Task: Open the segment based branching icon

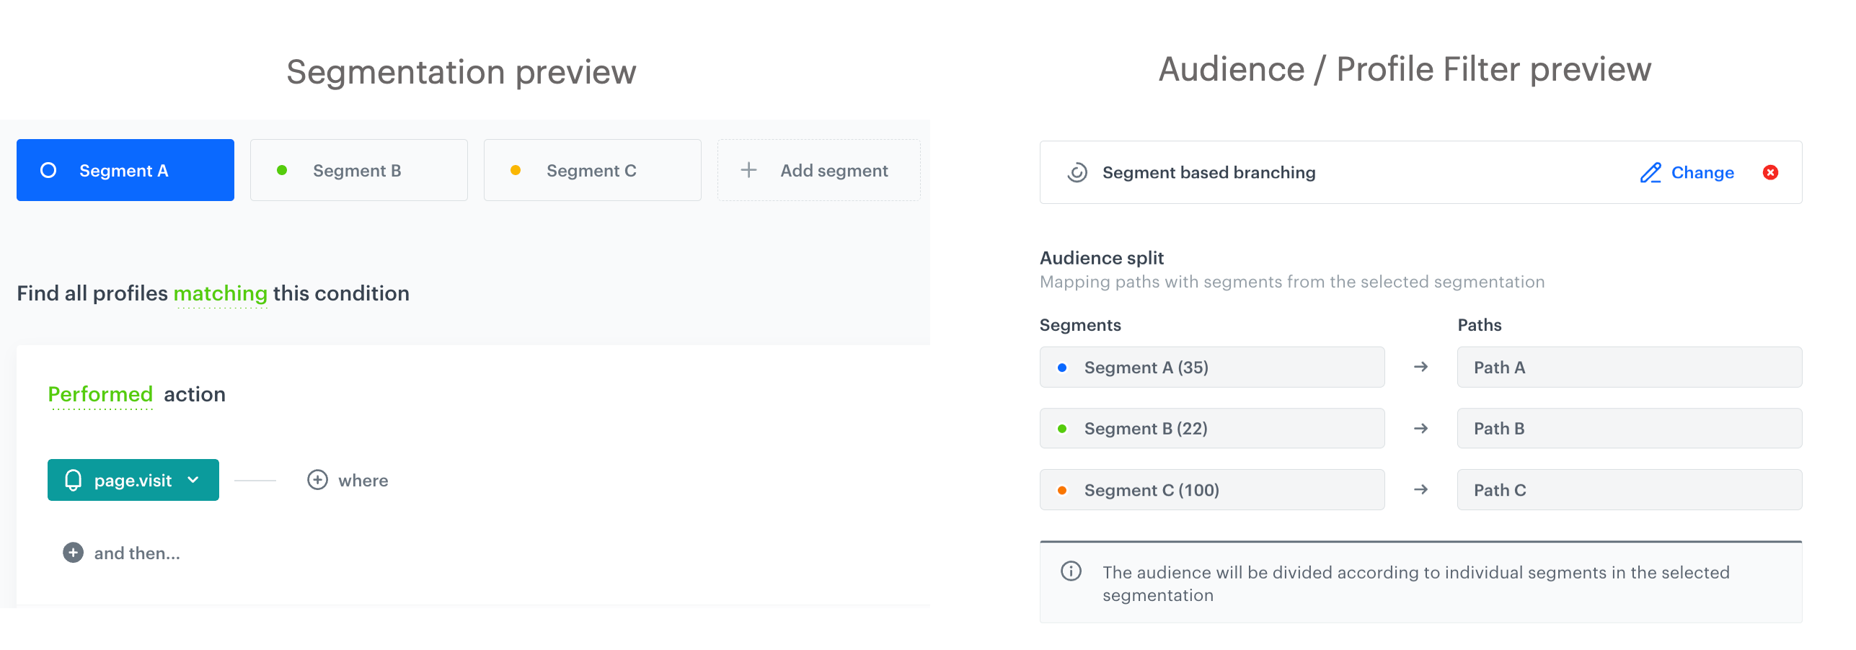Action: click(1076, 172)
